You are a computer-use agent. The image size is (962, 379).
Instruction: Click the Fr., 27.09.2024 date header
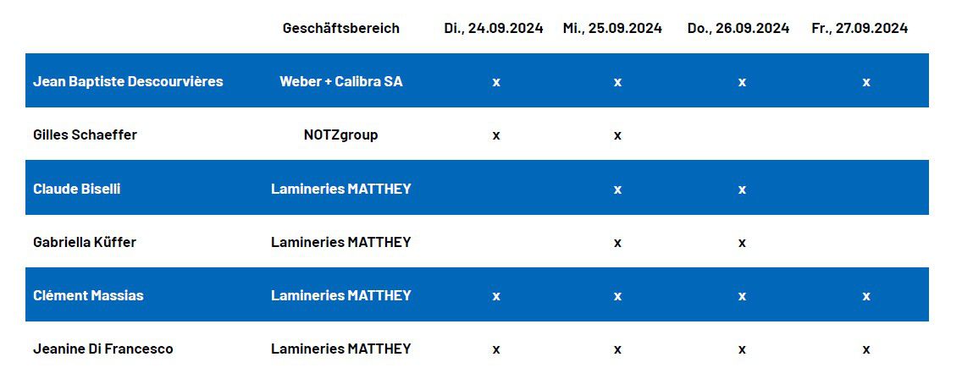tap(860, 28)
